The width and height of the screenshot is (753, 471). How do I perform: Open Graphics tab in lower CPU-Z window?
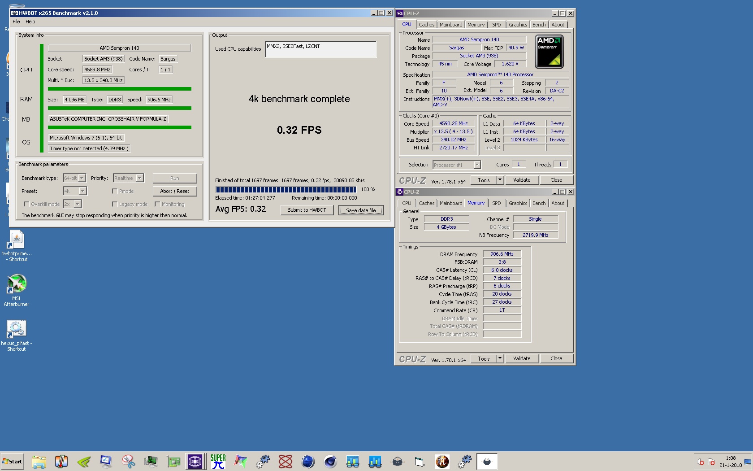pos(518,203)
